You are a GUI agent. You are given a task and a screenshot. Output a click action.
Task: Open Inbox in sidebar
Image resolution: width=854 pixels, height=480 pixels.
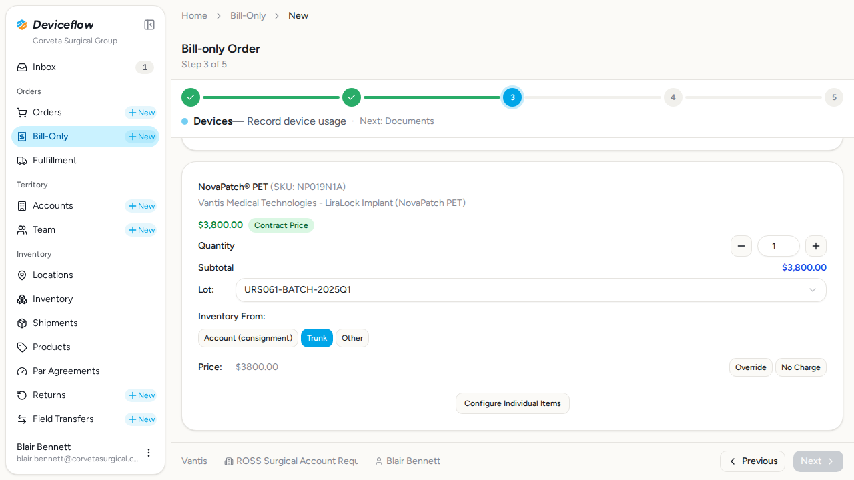point(85,67)
